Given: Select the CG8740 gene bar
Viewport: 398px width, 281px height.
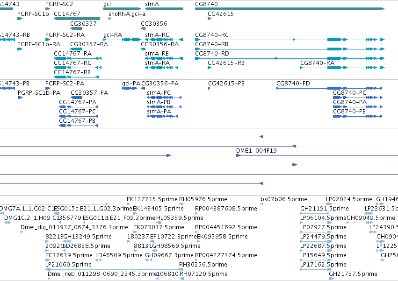Looking at the screenshot, I should coord(289,9).
